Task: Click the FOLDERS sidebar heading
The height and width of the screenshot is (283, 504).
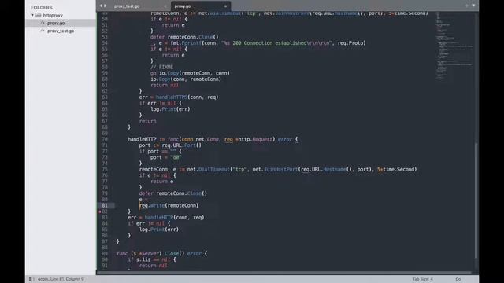Action: click(x=42, y=7)
